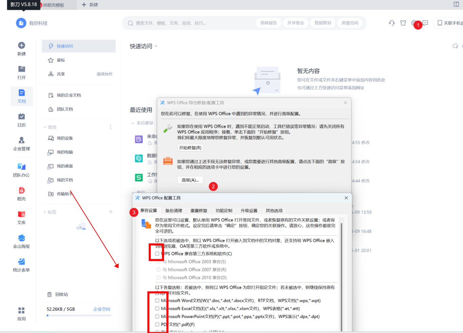Select 与 Microsoft Office 2003 兼容 radio

(158, 262)
